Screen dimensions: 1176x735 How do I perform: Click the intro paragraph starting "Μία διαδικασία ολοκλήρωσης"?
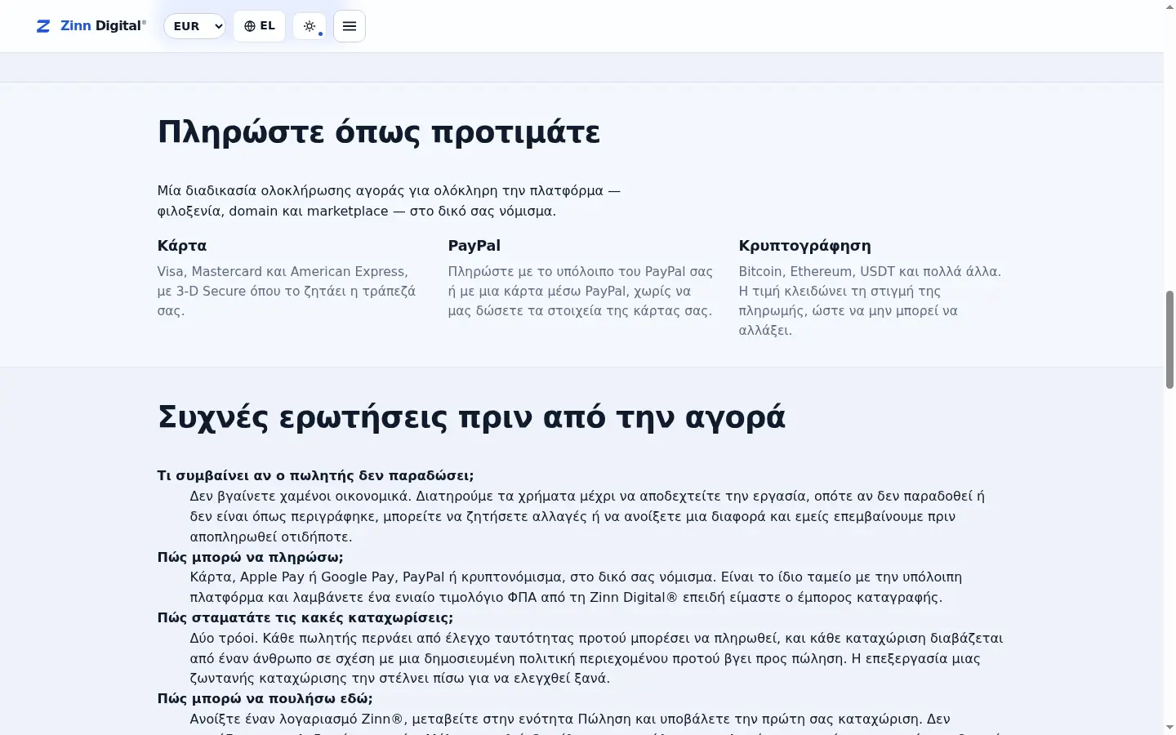[389, 201]
